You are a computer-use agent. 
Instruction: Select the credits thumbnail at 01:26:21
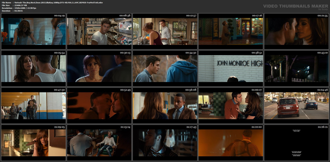click(296, 143)
